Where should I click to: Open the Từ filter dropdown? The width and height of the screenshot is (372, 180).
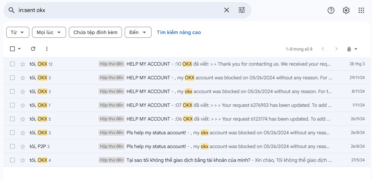tap(18, 32)
